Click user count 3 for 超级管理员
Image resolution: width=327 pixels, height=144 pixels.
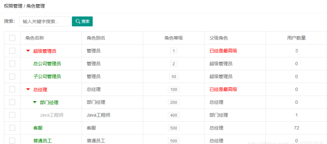[296, 51]
